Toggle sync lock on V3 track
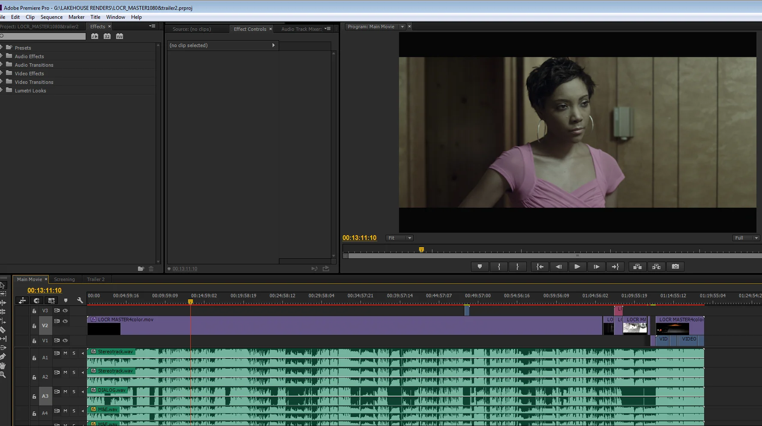This screenshot has height=426, width=762. tap(57, 311)
